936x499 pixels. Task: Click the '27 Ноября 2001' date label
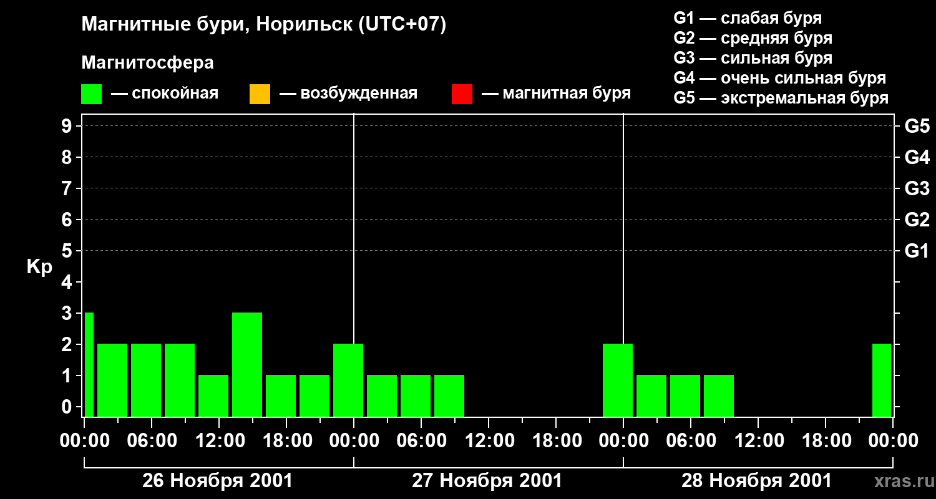[x=487, y=481]
